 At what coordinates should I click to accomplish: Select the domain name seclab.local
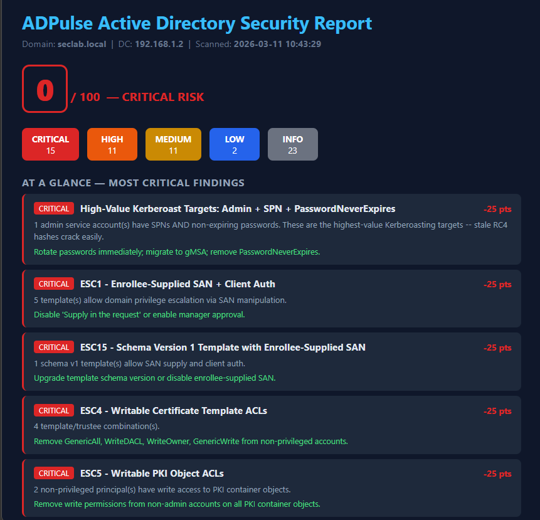[82, 44]
